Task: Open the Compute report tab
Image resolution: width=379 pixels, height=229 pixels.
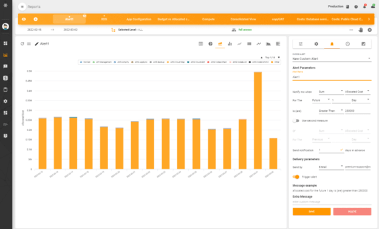Action: point(208,19)
